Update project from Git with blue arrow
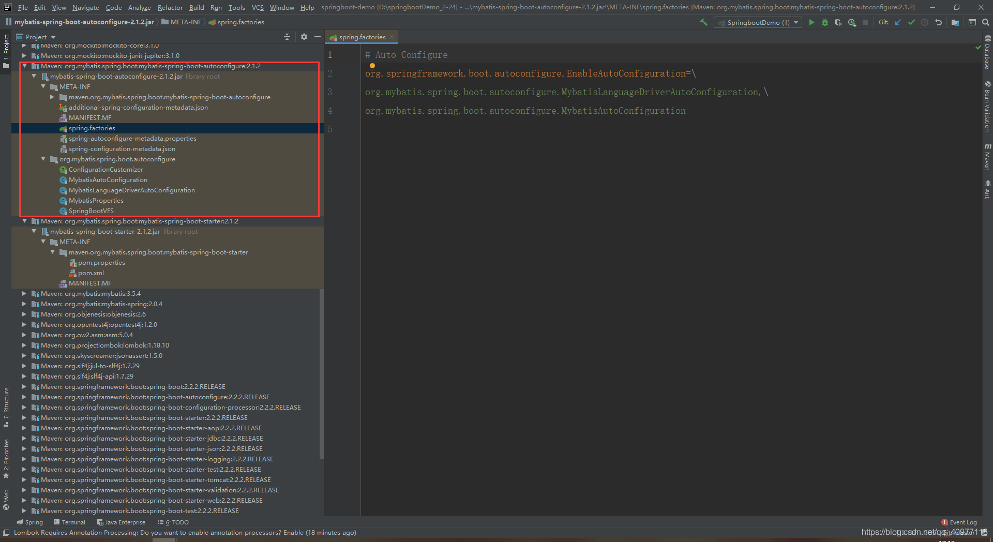Image resolution: width=993 pixels, height=542 pixels. tap(898, 22)
